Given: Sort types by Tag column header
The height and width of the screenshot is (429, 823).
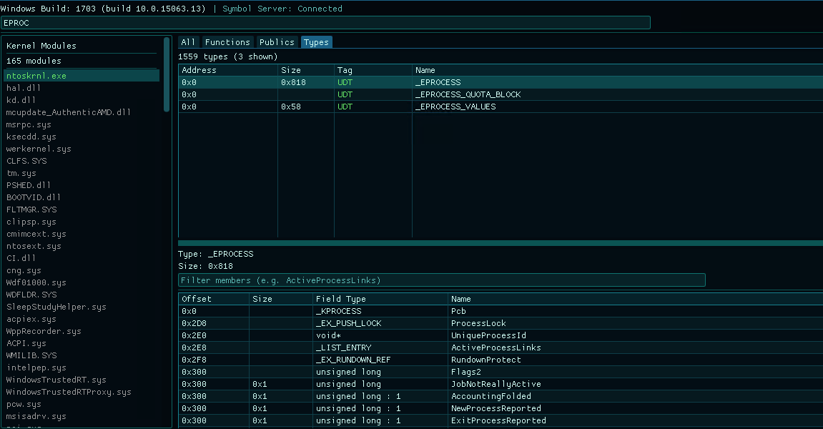Looking at the screenshot, I should (373, 70).
